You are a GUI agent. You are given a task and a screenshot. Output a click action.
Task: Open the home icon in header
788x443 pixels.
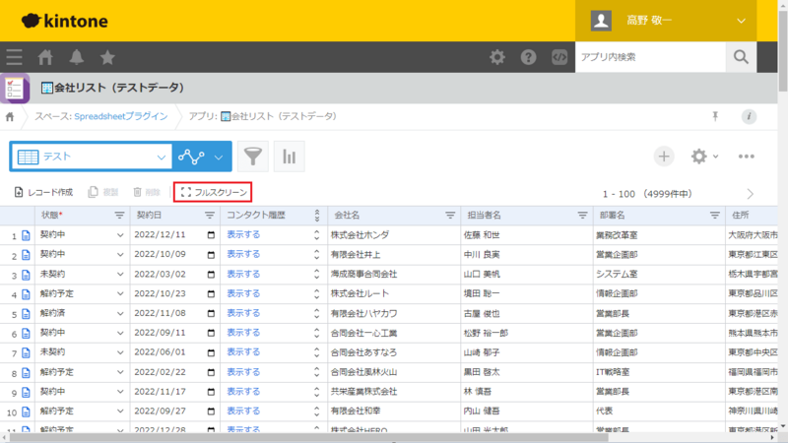click(x=45, y=57)
